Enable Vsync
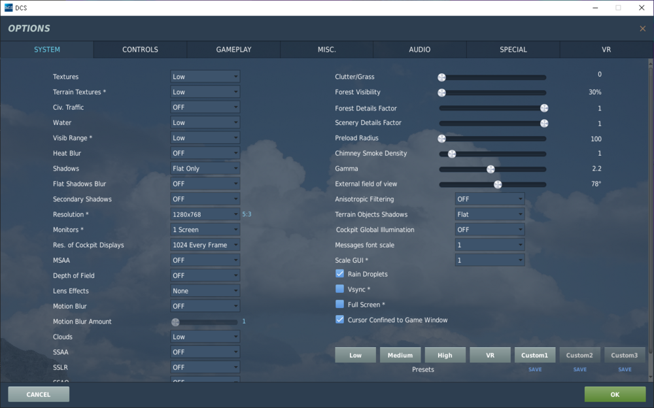Viewport: 654px width, 408px height. click(x=339, y=288)
